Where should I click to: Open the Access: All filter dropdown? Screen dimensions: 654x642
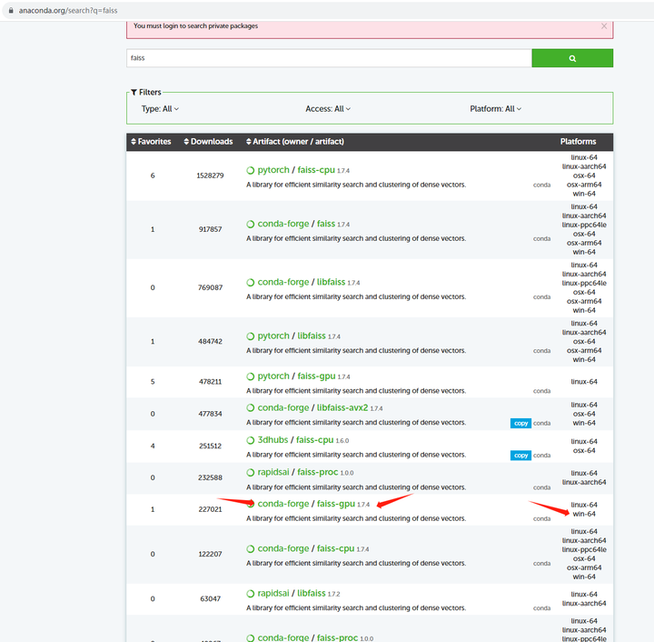(x=328, y=109)
